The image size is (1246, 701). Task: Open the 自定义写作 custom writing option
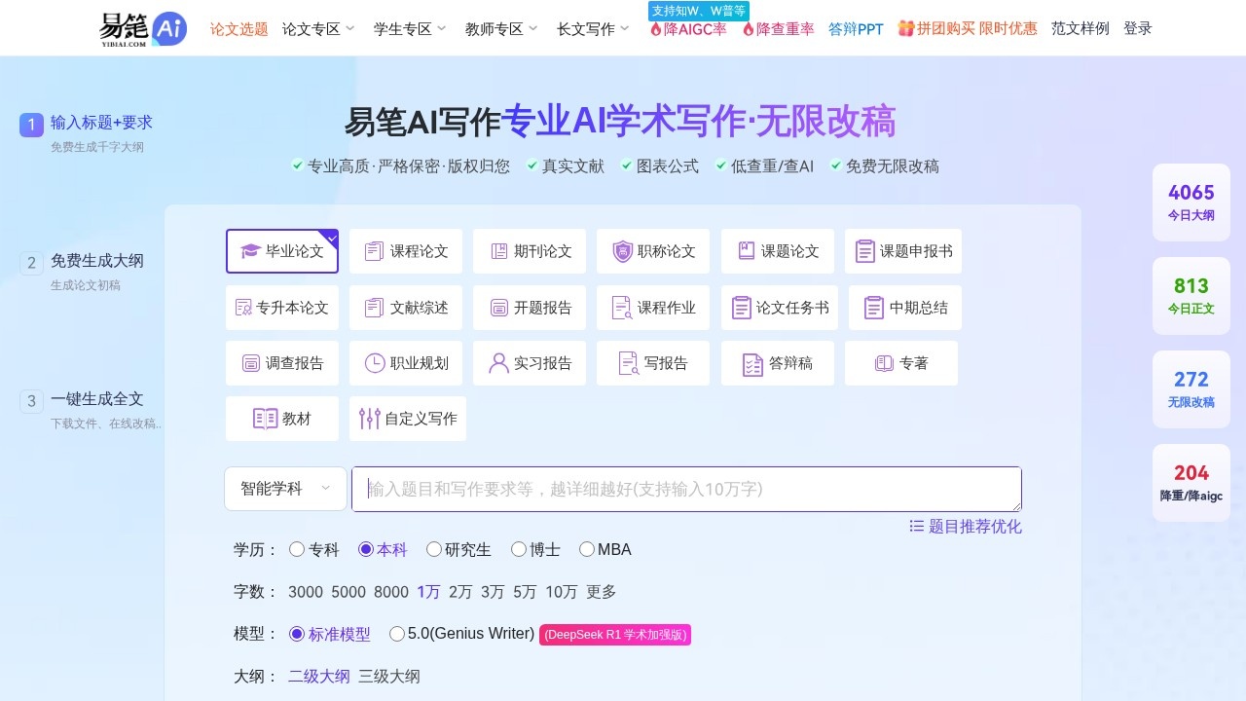pyautogui.click(x=407, y=419)
